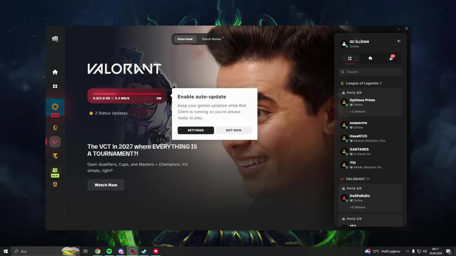Click the Party 3/5 header above Optimus Prime
The image size is (456, 256).
point(352,92)
